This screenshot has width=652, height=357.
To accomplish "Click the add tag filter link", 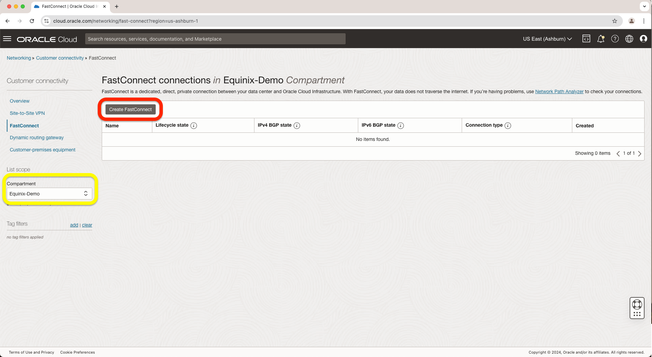I will pyautogui.click(x=74, y=225).
